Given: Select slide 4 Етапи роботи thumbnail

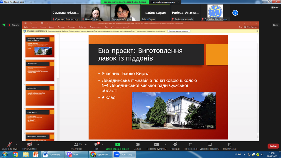Looking at the screenshot, I should click(x=40, y=119).
